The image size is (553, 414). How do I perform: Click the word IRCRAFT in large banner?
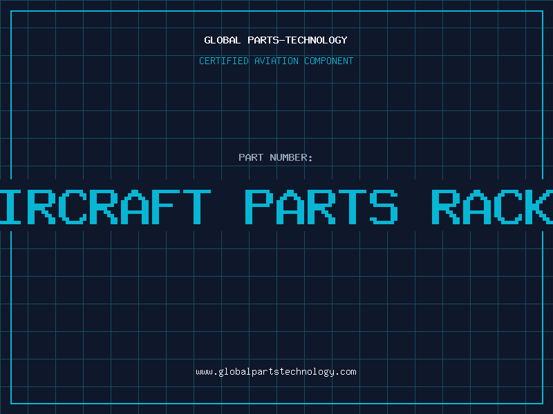point(104,206)
